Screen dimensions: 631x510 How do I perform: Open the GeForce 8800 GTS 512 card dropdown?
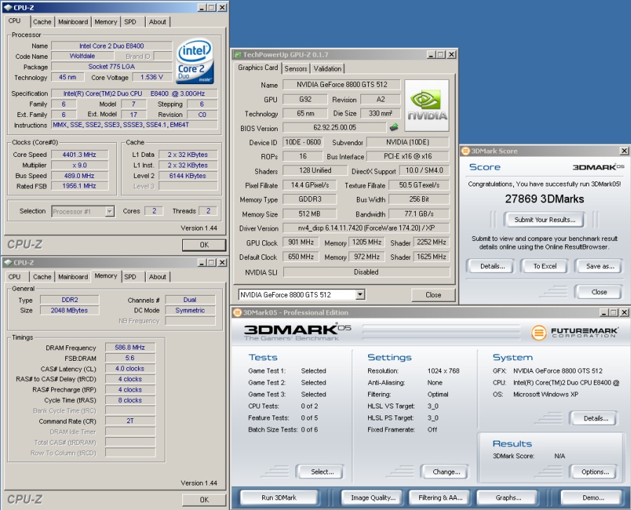click(x=360, y=294)
